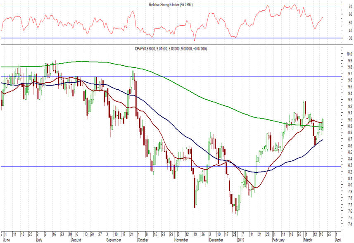Click the price axis value 9.0
Screen dimensions: 354x243
click(350, 119)
